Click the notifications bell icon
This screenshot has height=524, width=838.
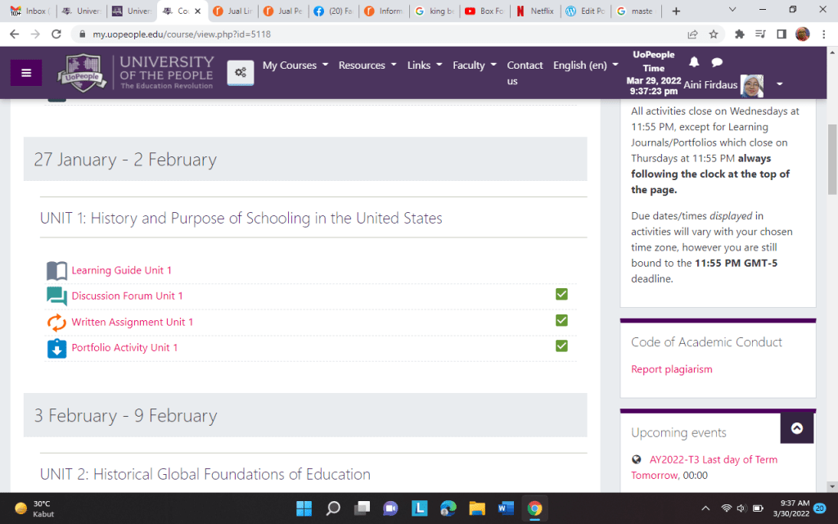point(694,62)
